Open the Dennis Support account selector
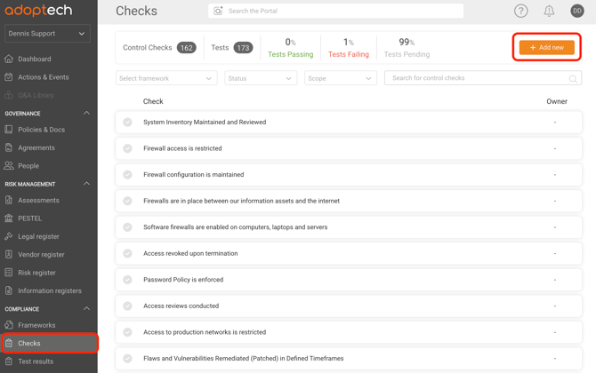The image size is (596, 373). pos(47,34)
